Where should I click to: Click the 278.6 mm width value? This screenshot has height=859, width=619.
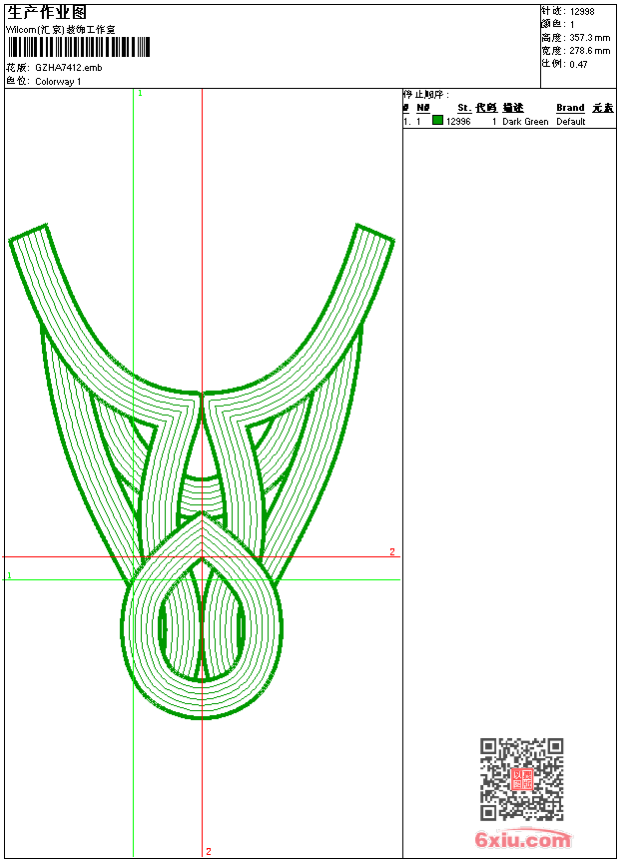pos(589,51)
